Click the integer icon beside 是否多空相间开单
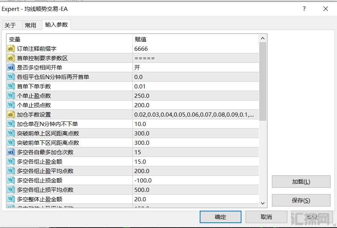 11,68
